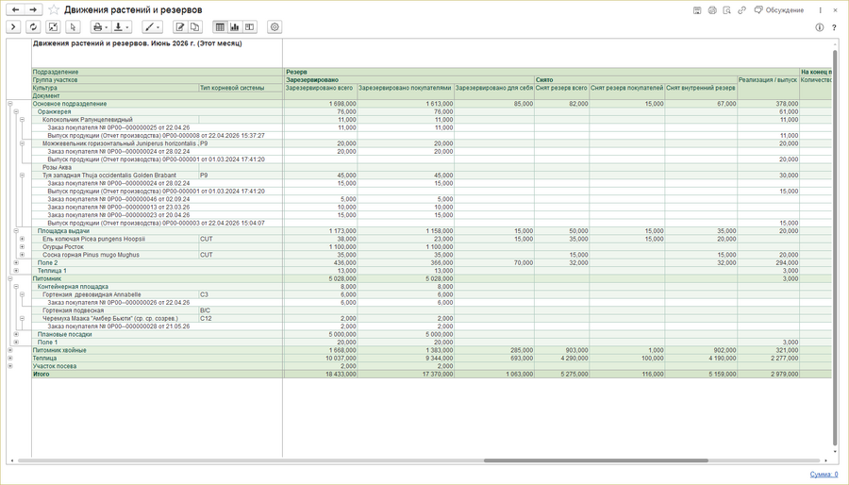Open the print dropdown in toolbar
849x485 pixels.
pyautogui.click(x=100, y=27)
